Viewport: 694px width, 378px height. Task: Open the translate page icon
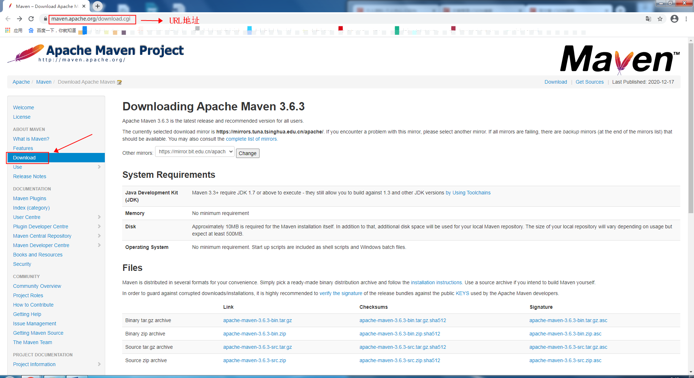coord(648,19)
